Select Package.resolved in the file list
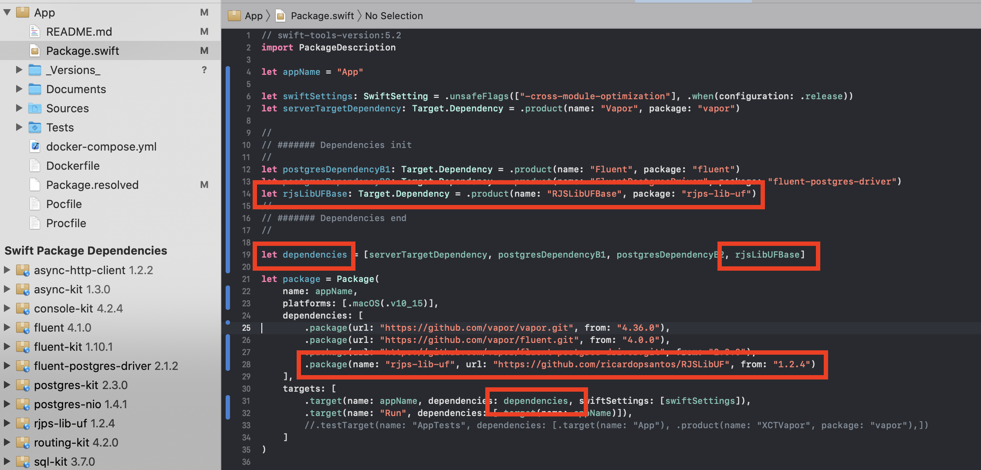 coord(92,185)
